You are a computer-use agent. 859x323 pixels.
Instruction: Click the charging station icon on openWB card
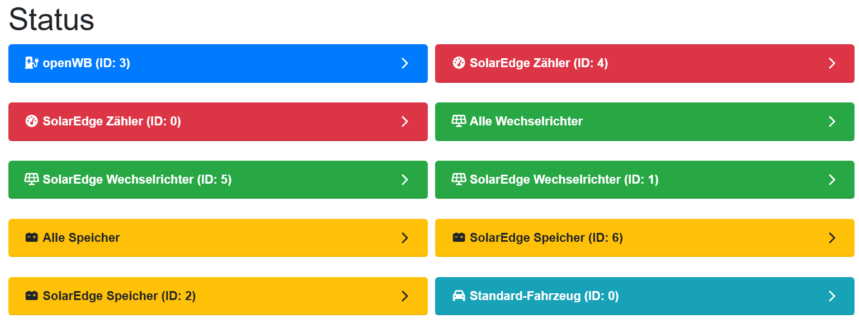tap(31, 63)
